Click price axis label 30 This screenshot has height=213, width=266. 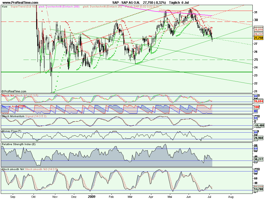click(x=256, y=20)
